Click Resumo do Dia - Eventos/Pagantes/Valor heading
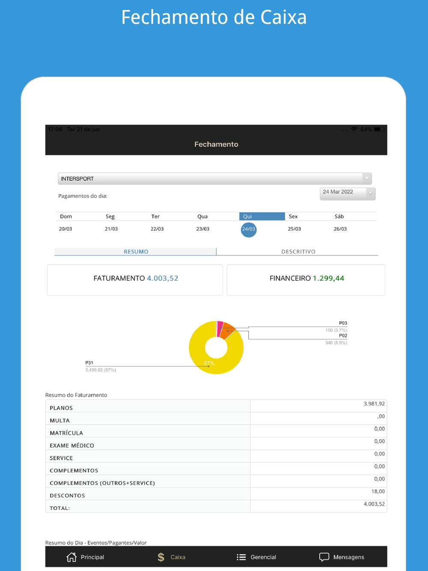This screenshot has height=571, width=428. pos(96,543)
